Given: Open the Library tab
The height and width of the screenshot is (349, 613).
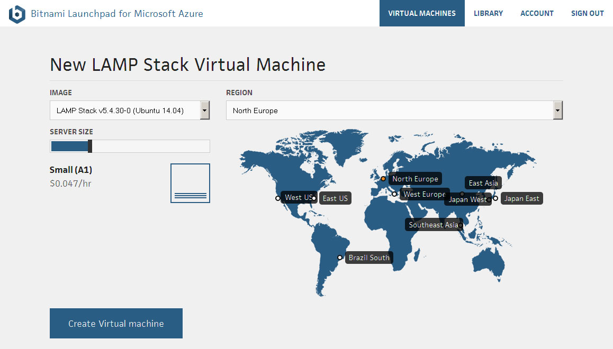Looking at the screenshot, I should click(x=488, y=13).
